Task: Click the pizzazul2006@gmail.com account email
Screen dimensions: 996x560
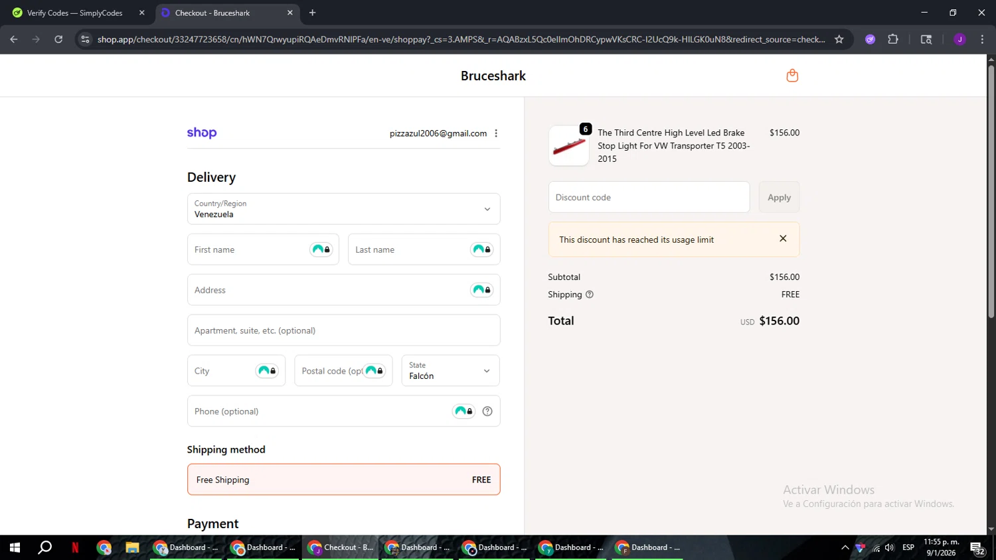Action: [438, 133]
